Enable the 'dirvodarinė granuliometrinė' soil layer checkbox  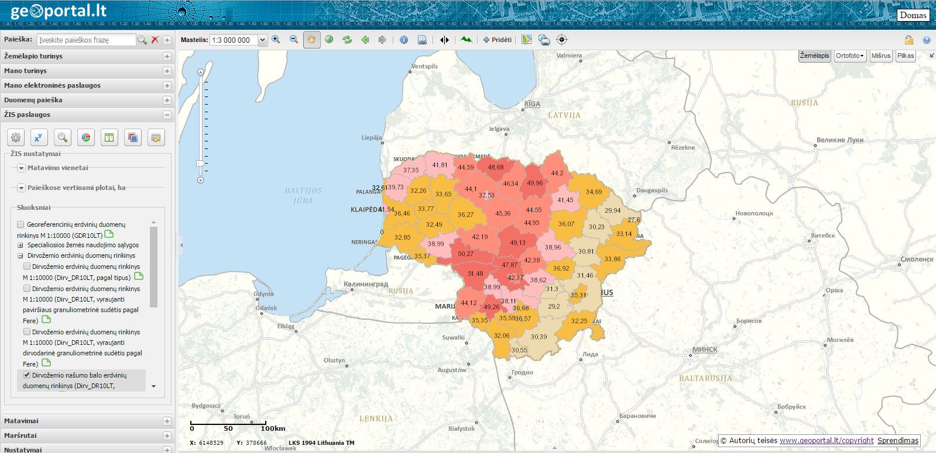26,332
